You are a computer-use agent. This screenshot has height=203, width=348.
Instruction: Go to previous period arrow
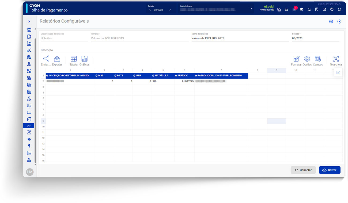pos(150,10)
